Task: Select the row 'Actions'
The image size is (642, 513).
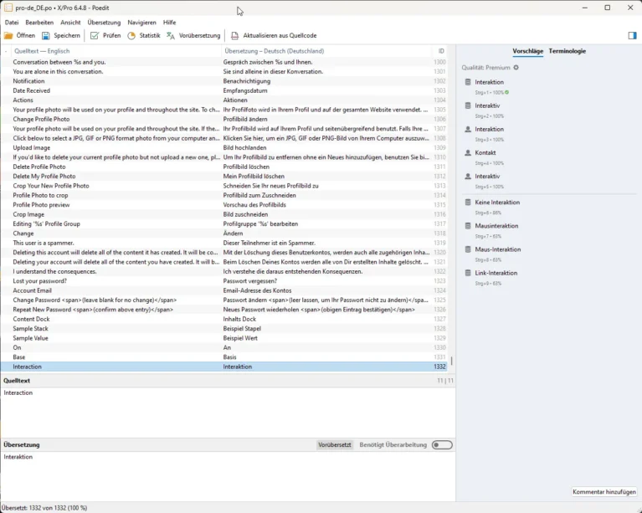Action: (x=224, y=100)
